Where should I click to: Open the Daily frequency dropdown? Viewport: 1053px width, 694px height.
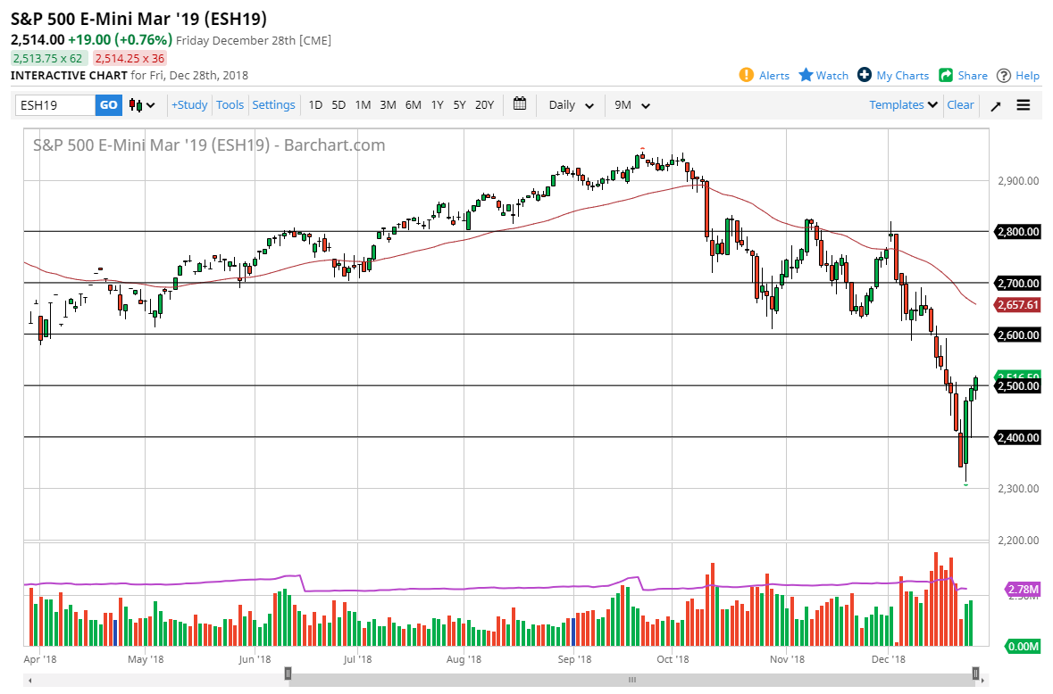[x=569, y=104]
